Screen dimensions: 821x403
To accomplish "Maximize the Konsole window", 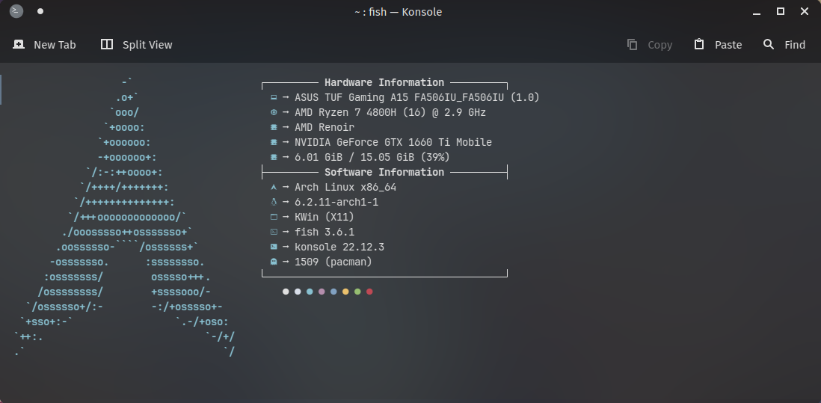I will [x=780, y=11].
